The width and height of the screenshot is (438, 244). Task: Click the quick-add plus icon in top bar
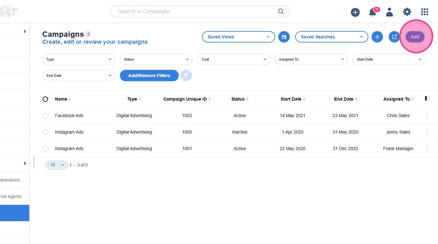click(355, 12)
